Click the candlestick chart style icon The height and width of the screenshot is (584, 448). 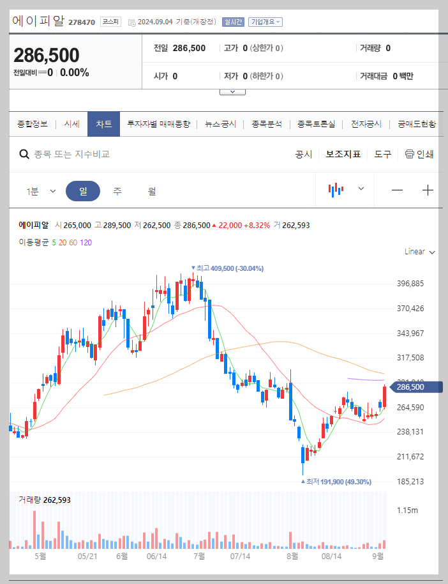pos(334,189)
